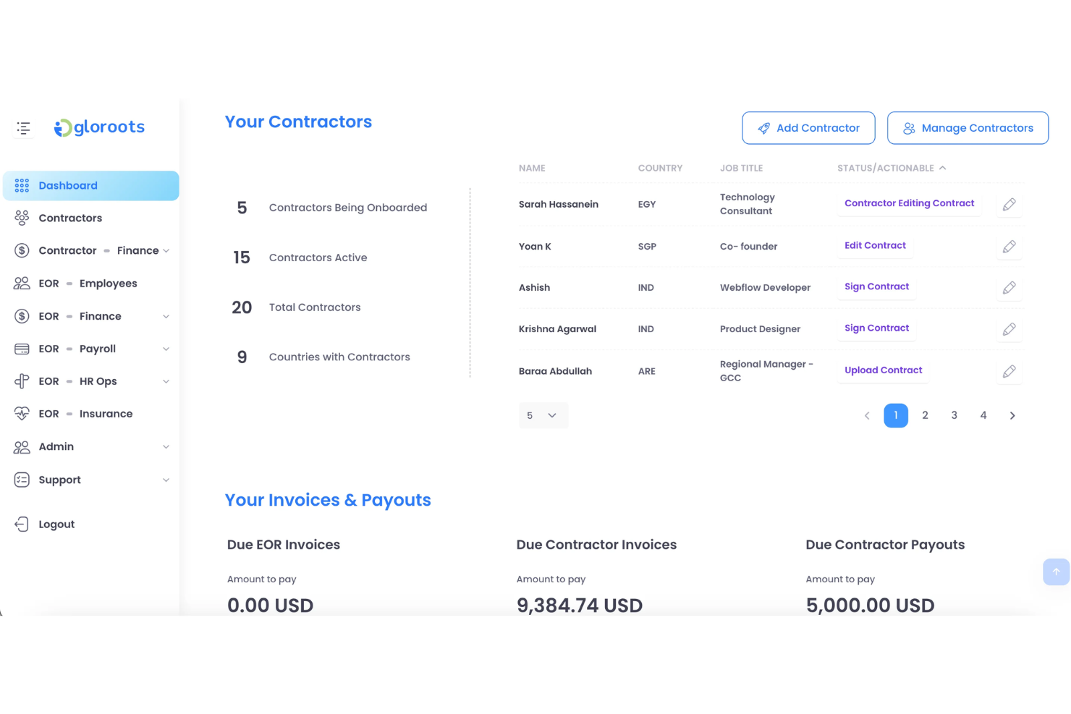Click edit pencil for Baraa Abdullah
Viewport: 1071px width, 714px height.
(x=1009, y=371)
